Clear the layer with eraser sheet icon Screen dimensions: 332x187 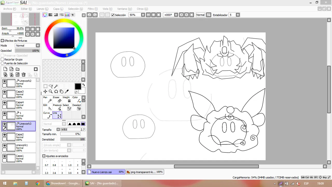(x=17, y=75)
